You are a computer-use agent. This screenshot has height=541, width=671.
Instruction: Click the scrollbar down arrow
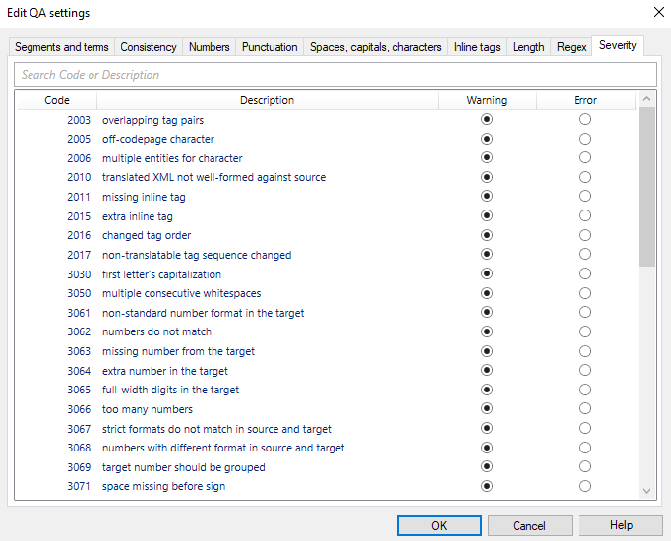(x=646, y=491)
